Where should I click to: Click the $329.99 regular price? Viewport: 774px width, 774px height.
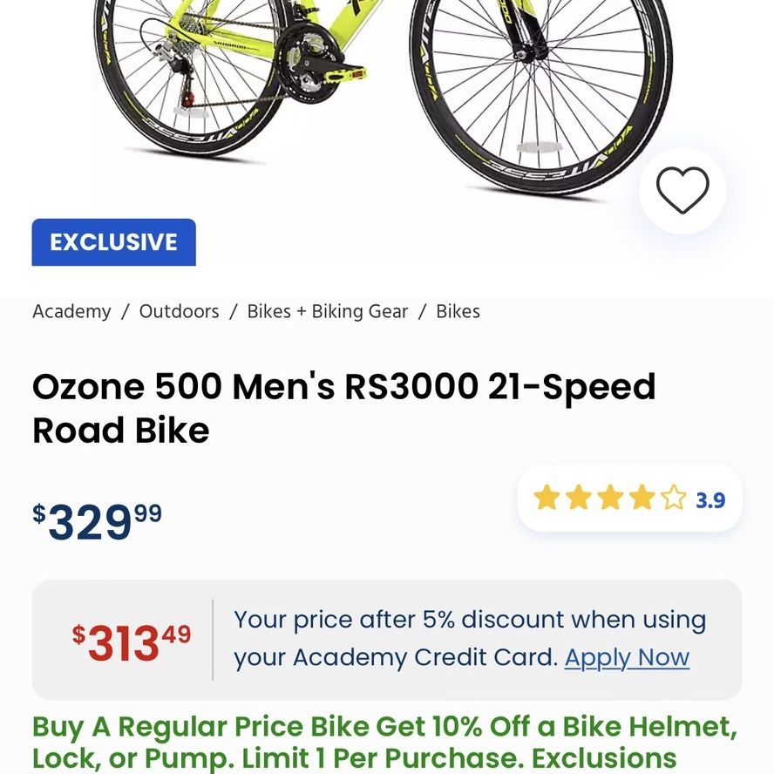pos(98,520)
